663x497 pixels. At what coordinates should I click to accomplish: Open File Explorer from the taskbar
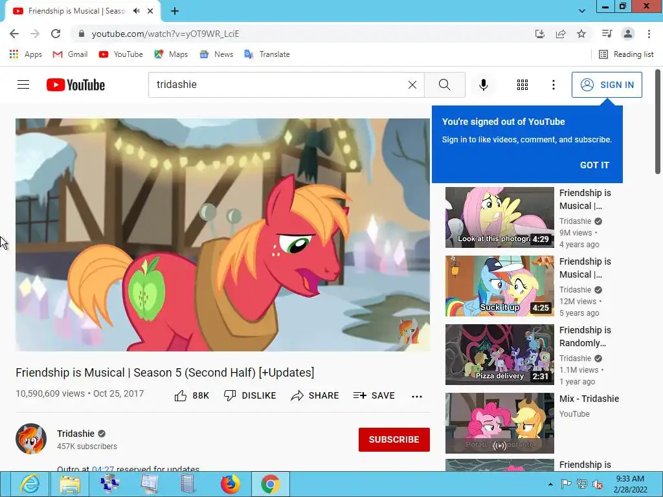[x=70, y=484]
